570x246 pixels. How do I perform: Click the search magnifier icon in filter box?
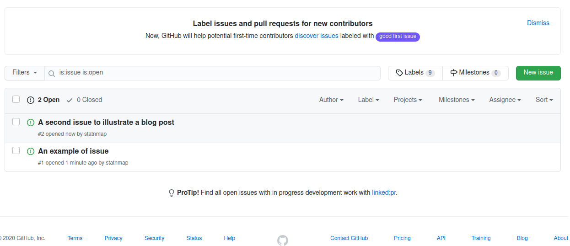[52, 73]
